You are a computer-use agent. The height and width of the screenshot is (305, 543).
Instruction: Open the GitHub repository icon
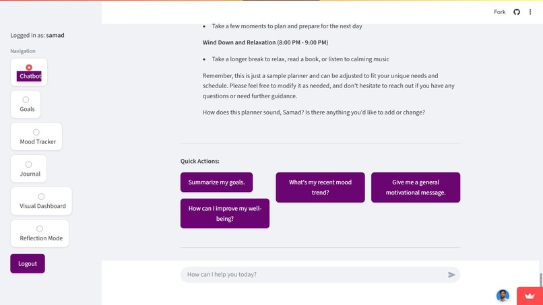[516, 12]
